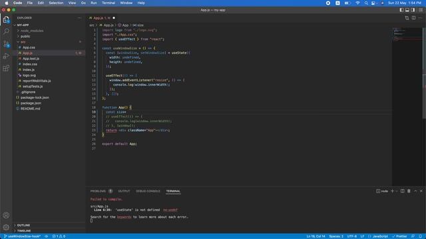Expand the public folder

(25, 37)
